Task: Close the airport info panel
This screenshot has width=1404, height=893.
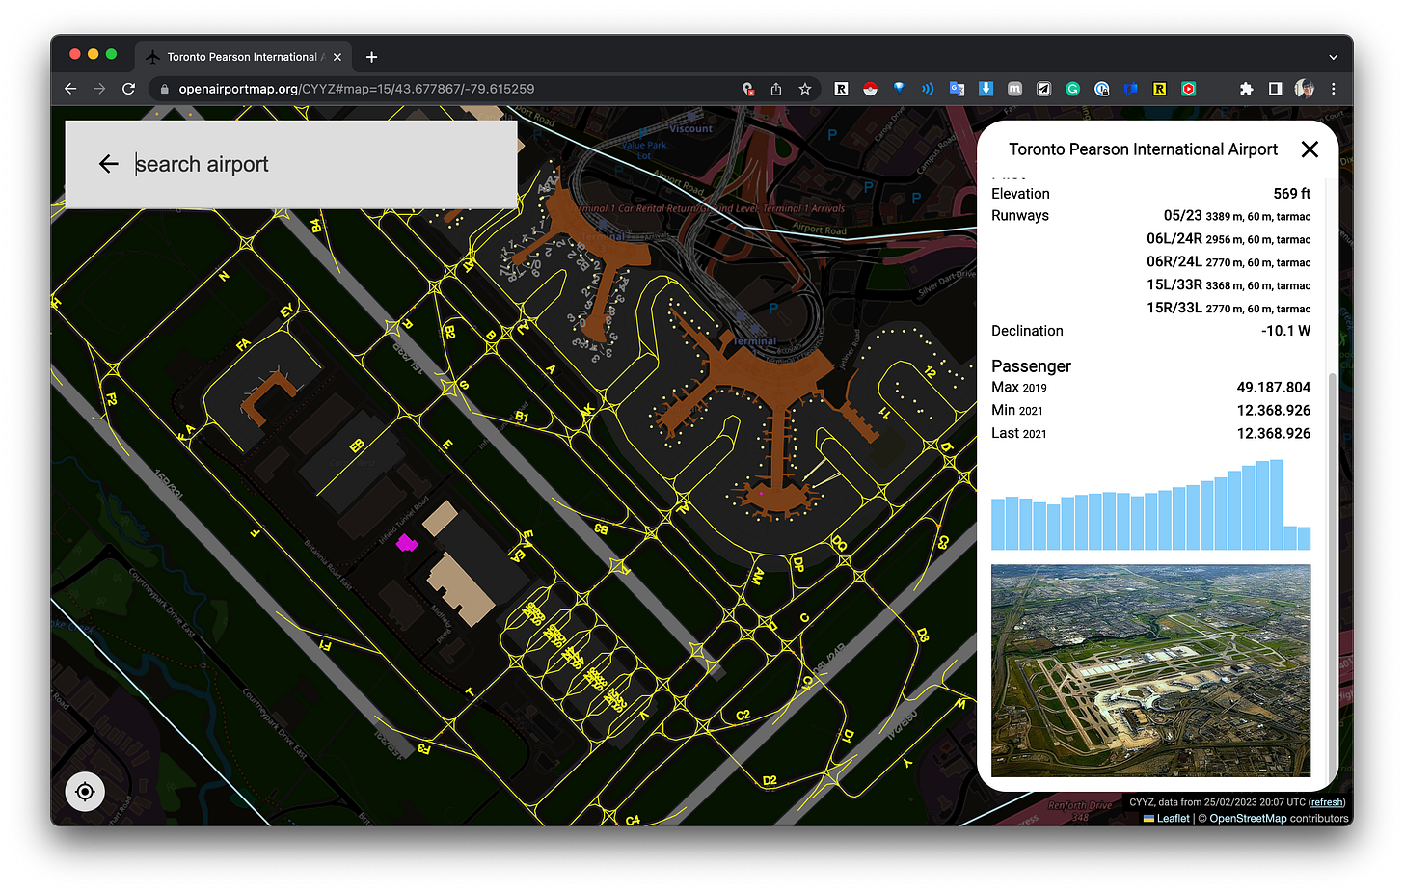Action: [x=1309, y=149]
